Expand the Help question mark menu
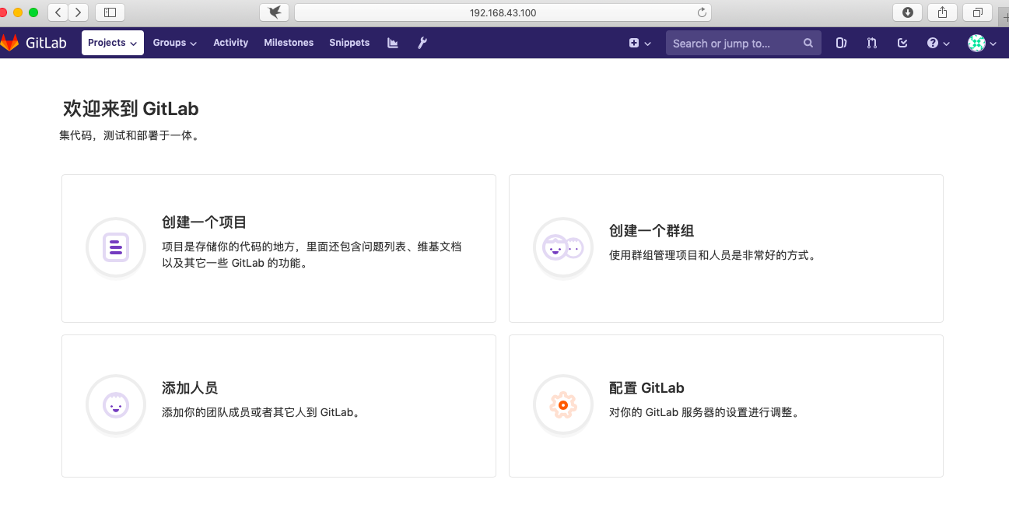This screenshot has width=1009, height=525. [x=938, y=44]
